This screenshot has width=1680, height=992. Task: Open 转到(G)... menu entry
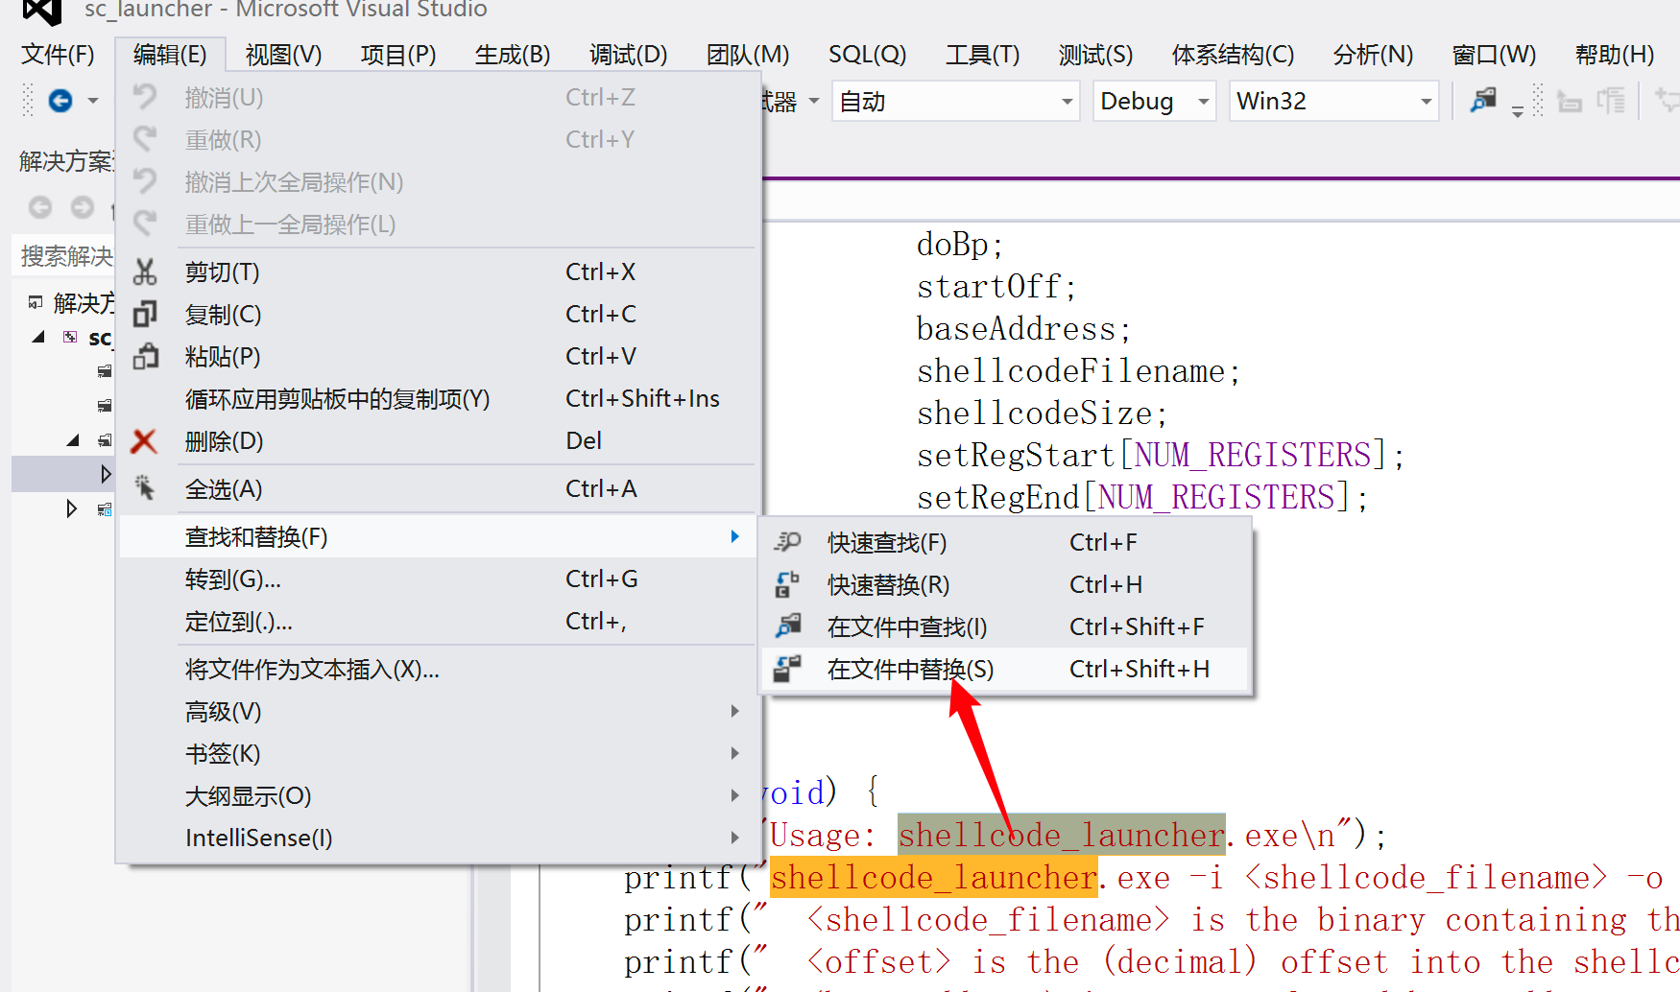click(438, 579)
